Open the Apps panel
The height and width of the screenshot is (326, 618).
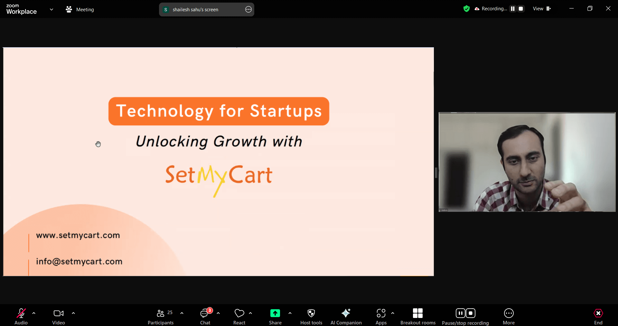(381, 316)
